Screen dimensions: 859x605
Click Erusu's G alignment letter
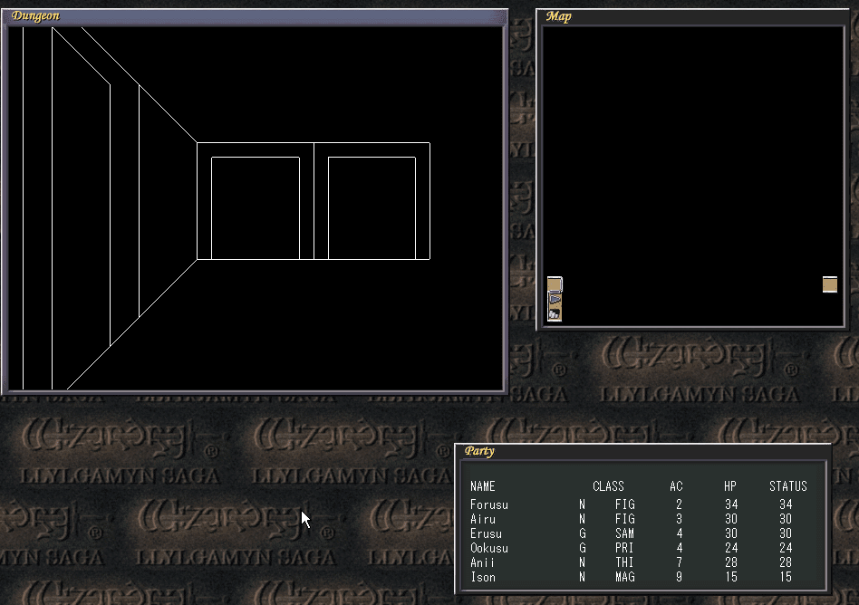(x=583, y=533)
